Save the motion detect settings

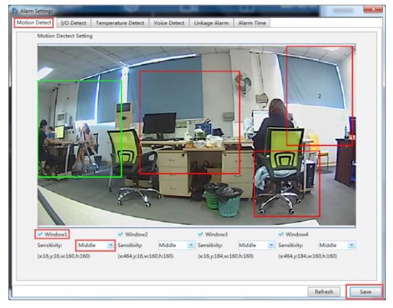tap(365, 292)
